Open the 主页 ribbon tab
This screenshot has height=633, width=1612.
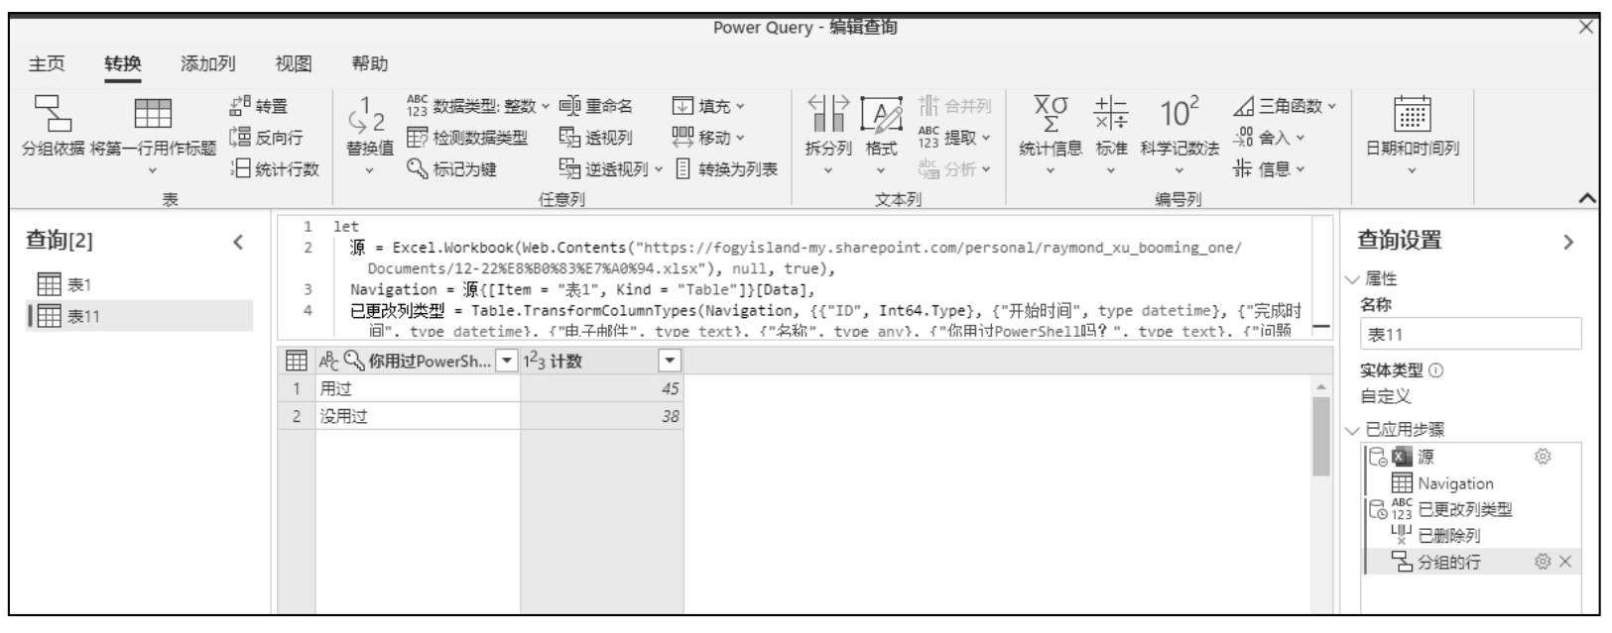pos(47,64)
